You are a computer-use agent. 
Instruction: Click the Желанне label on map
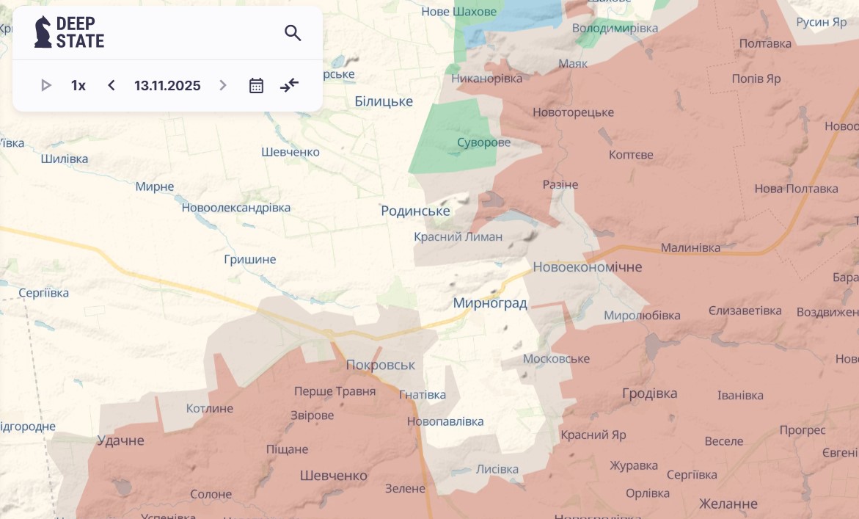(x=728, y=504)
